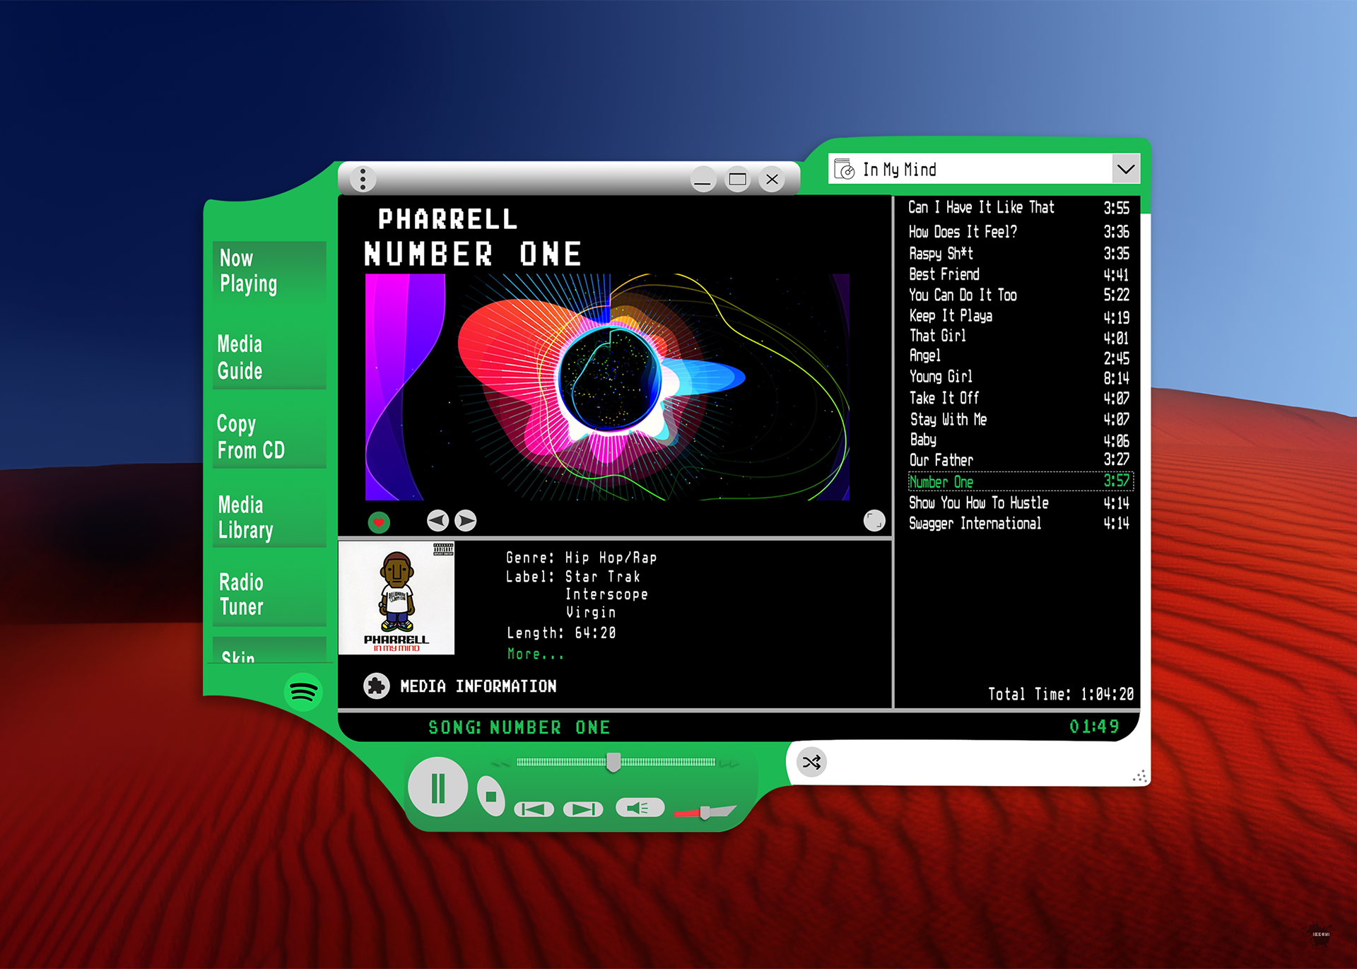The width and height of the screenshot is (1357, 969).
Task: Select track 'How Does It Feel?'
Action: click(x=1018, y=232)
